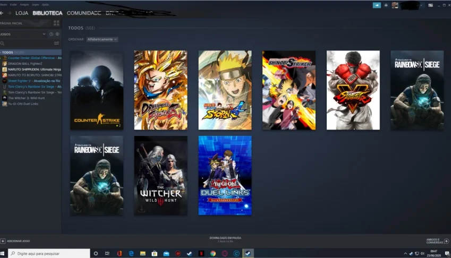Open the Exibir menu
Screen dimensions: 451x258
[x=13, y=5]
